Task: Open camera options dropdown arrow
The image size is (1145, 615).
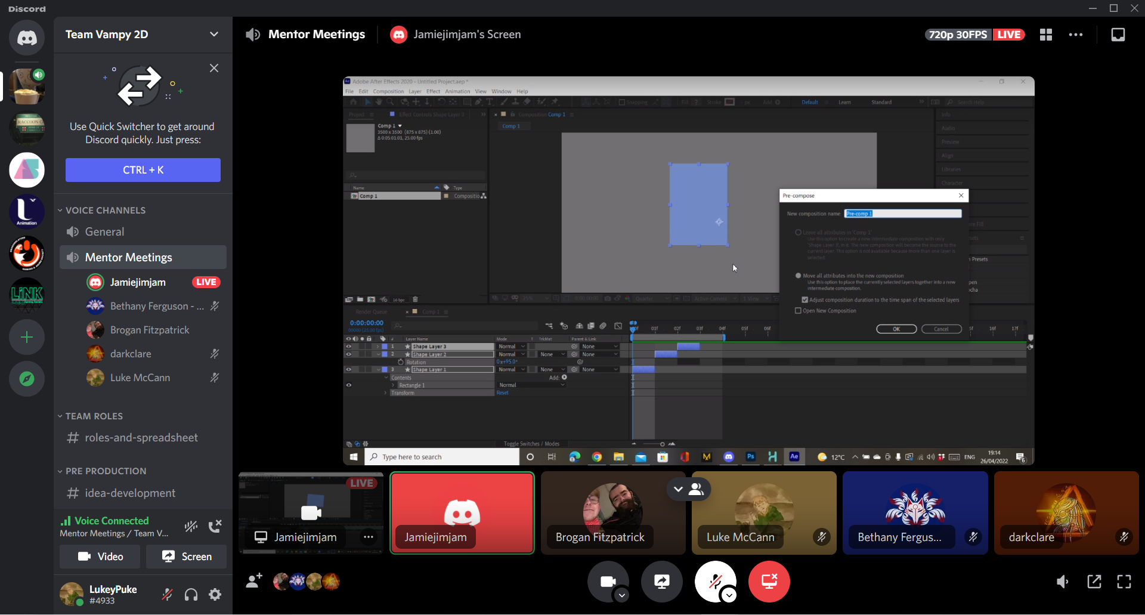Action: pos(622,595)
